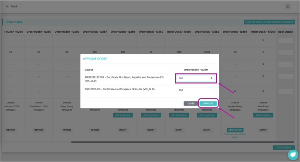300x162 pixels.
Task: Click DRAFT status for Order 00387-10261
Action: pos(179,130)
